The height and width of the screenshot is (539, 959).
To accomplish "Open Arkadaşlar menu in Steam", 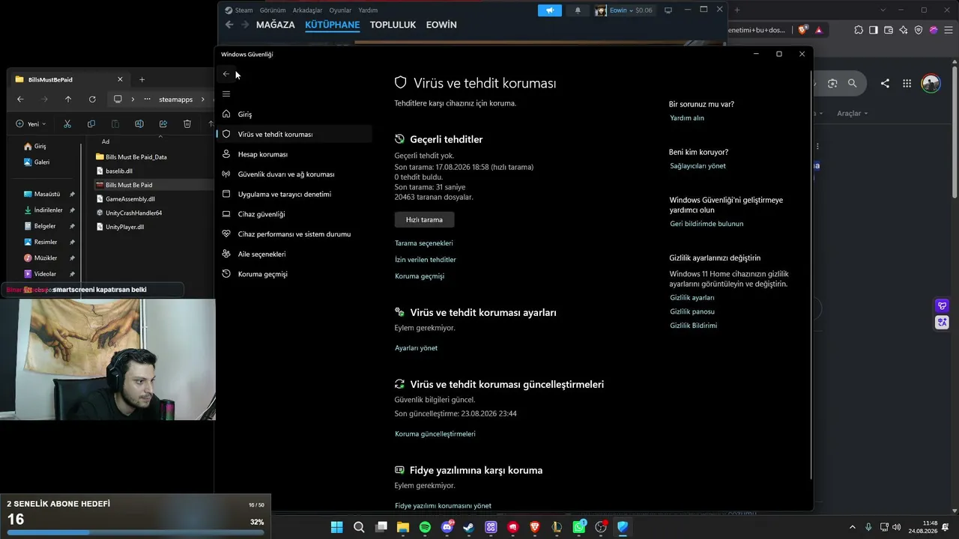I will (307, 10).
